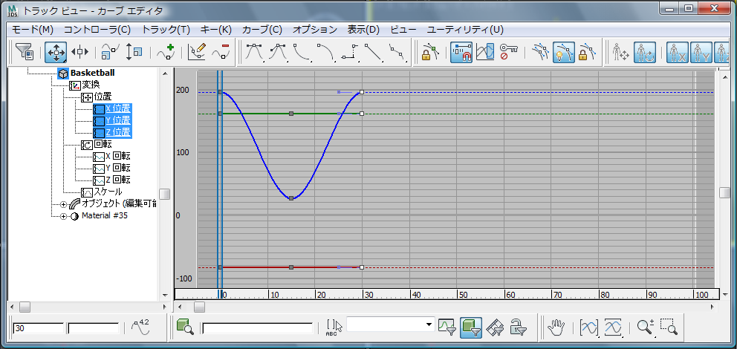Expand the オブジェクト (編集可能 node
The image size is (737, 349).
64,204
